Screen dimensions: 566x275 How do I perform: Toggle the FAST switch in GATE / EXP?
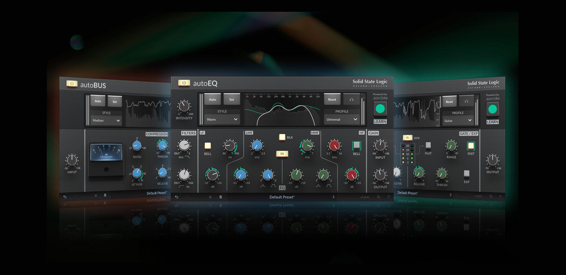point(470,146)
